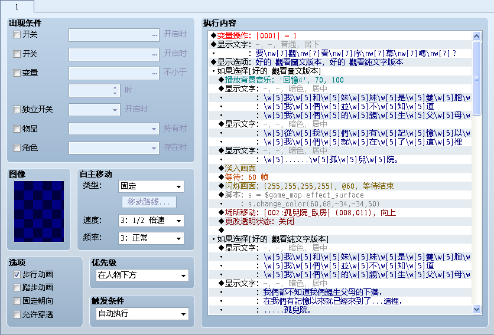Select the 如果选择[好的 觀看圖文版本] branch

pyautogui.click(x=340, y=71)
